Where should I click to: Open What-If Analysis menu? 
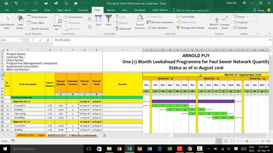[x=214, y=22]
